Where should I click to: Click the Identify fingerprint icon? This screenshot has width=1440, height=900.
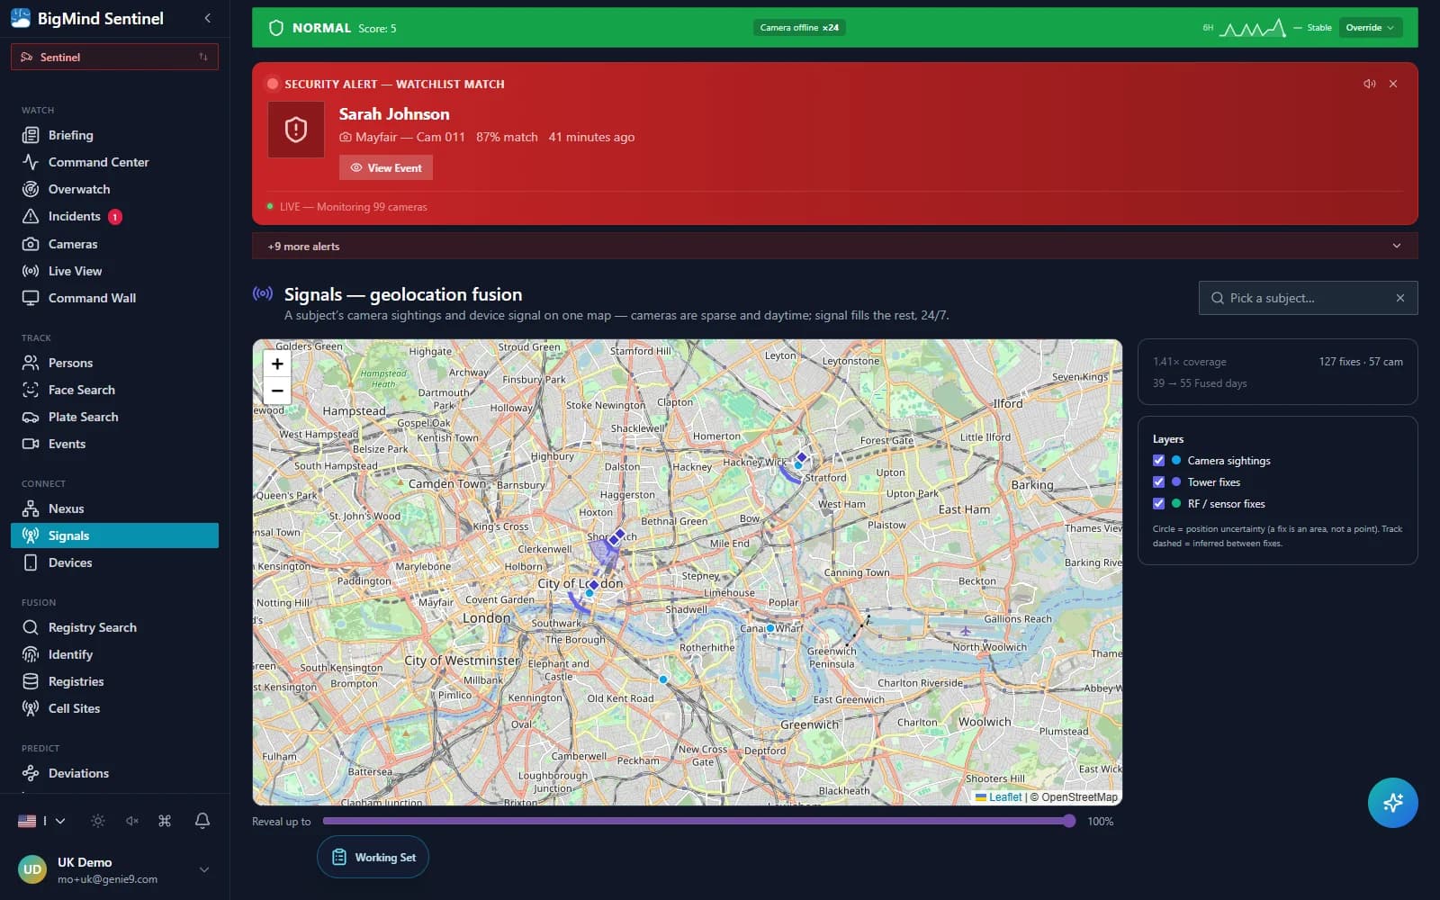point(31,654)
